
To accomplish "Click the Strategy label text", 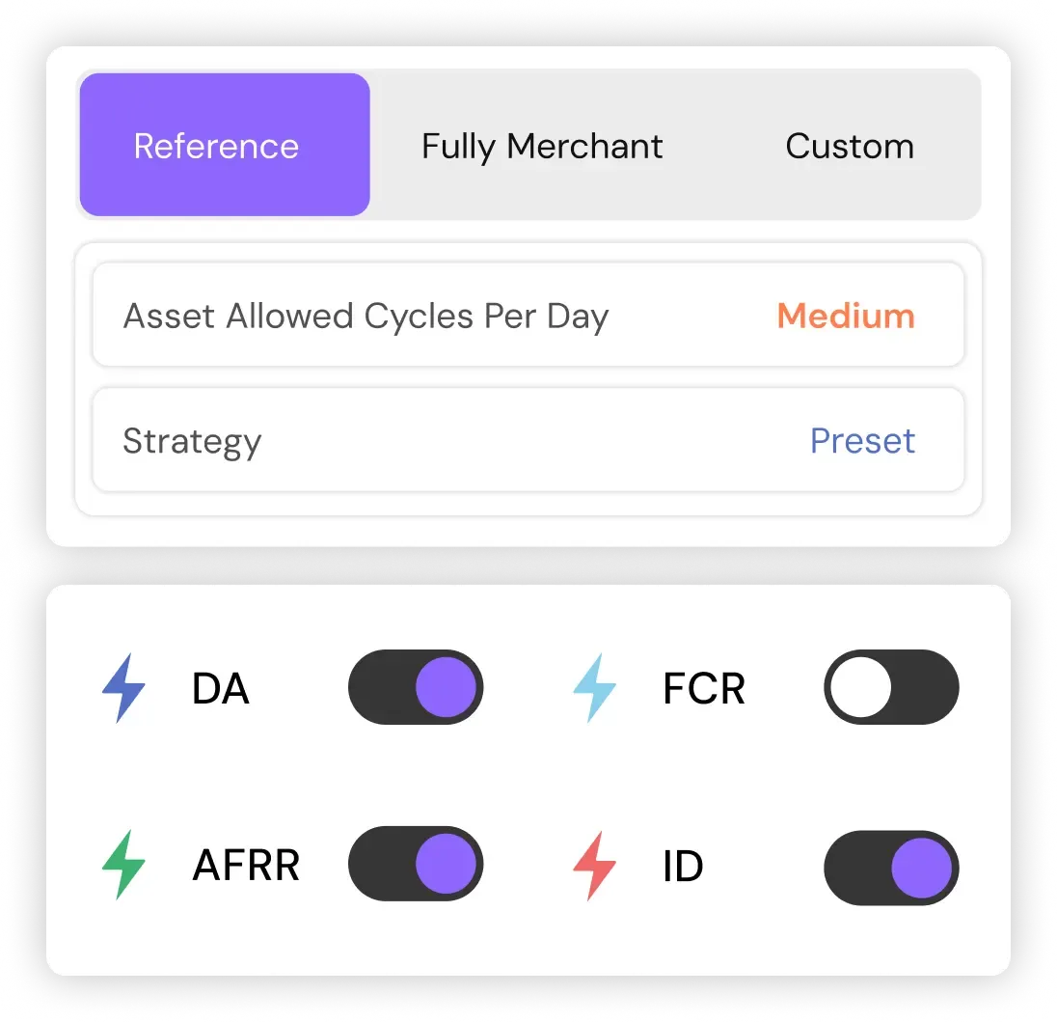I will [192, 442].
